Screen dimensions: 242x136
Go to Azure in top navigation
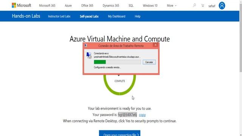pyautogui.click(x=68, y=6)
